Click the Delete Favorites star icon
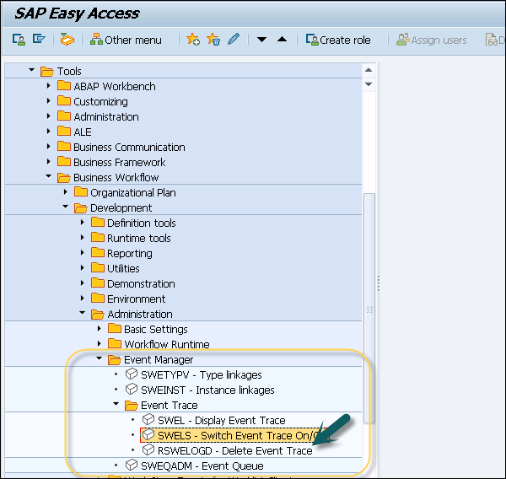This screenshot has width=506, height=479. pos(213,40)
